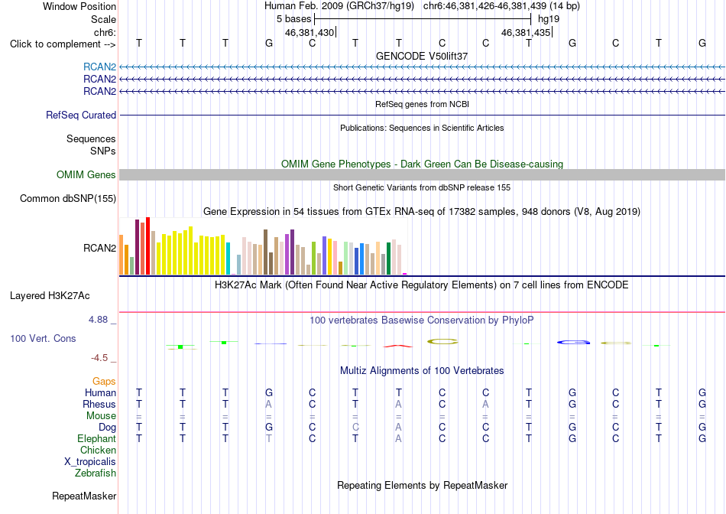The width and height of the screenshot is (726, 514).
Task: Click 'Multiz Alignments of 100 Vertebrates' title
Action: [x=422, y=371]
